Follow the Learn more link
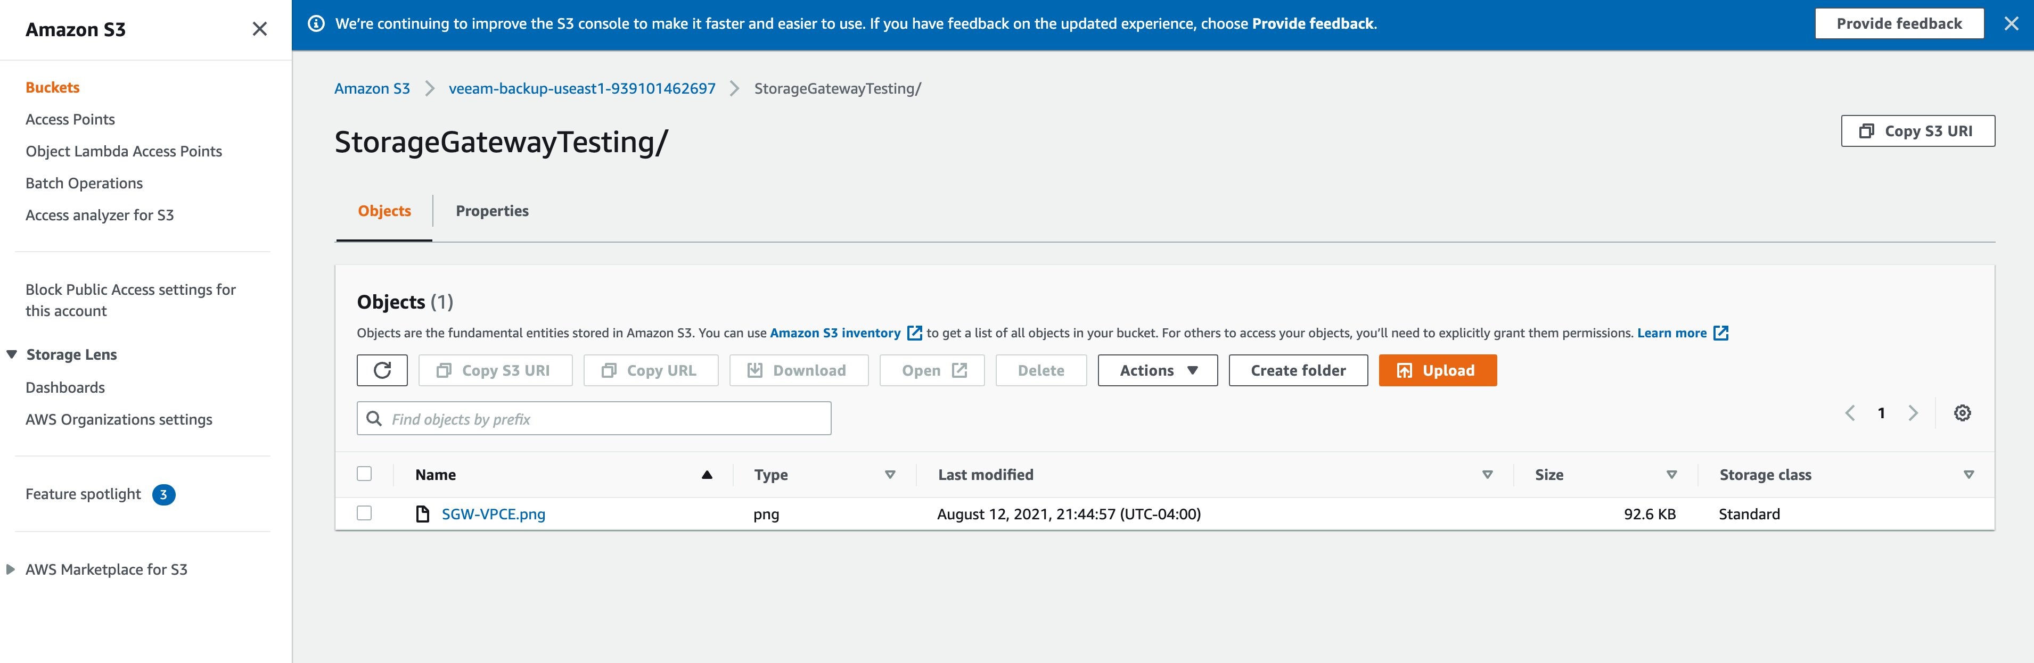Screen dimensions: 2034x663 click(x=1671, y=333)
